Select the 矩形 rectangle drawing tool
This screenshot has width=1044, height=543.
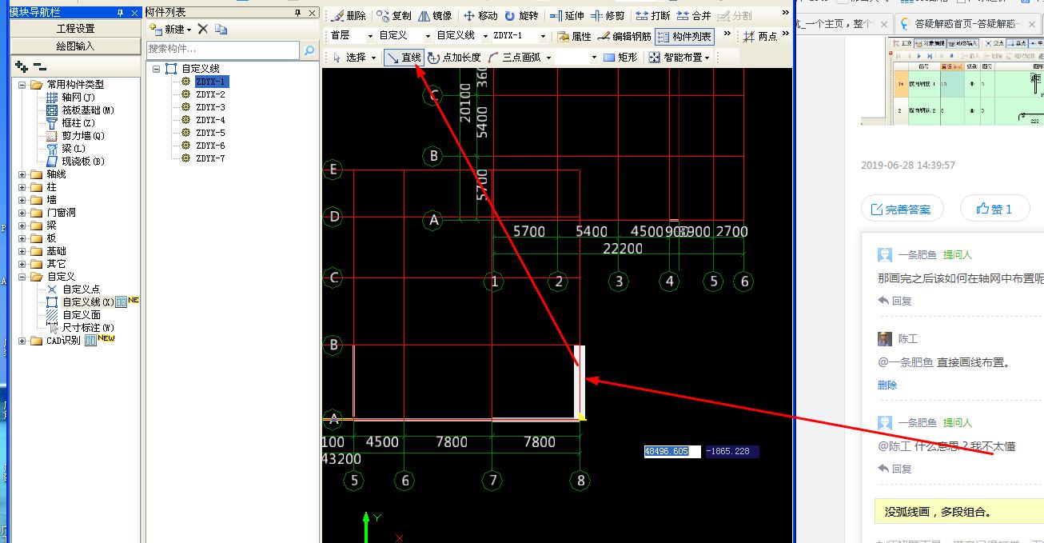[620, 58]
